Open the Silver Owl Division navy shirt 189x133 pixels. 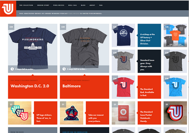pyautogui.click(x=124, y=35)
